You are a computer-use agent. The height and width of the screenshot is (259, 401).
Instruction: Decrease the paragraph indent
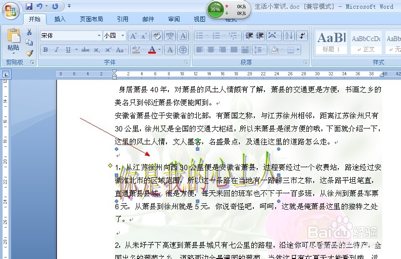249,36
